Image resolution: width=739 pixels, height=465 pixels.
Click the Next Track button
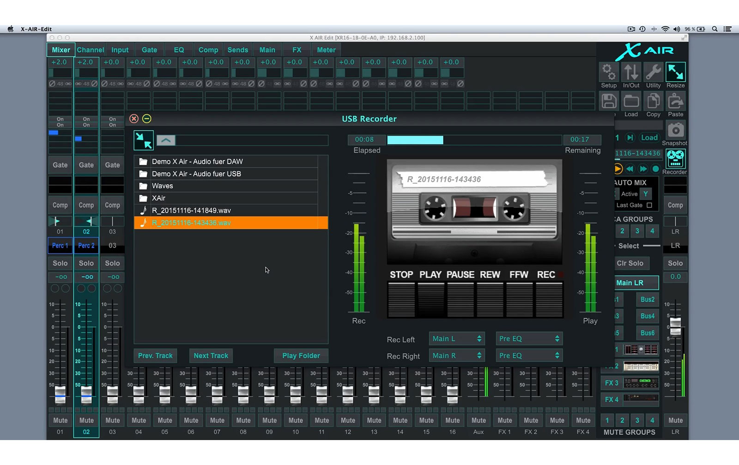click(x=211, y=356)
